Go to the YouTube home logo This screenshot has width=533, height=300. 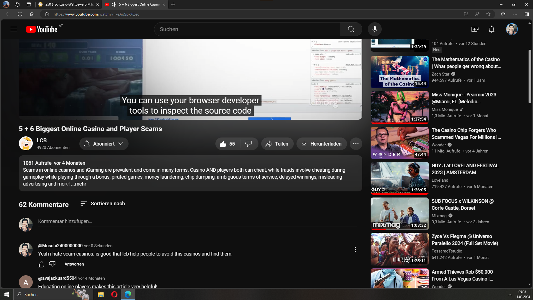click(42, 29)
